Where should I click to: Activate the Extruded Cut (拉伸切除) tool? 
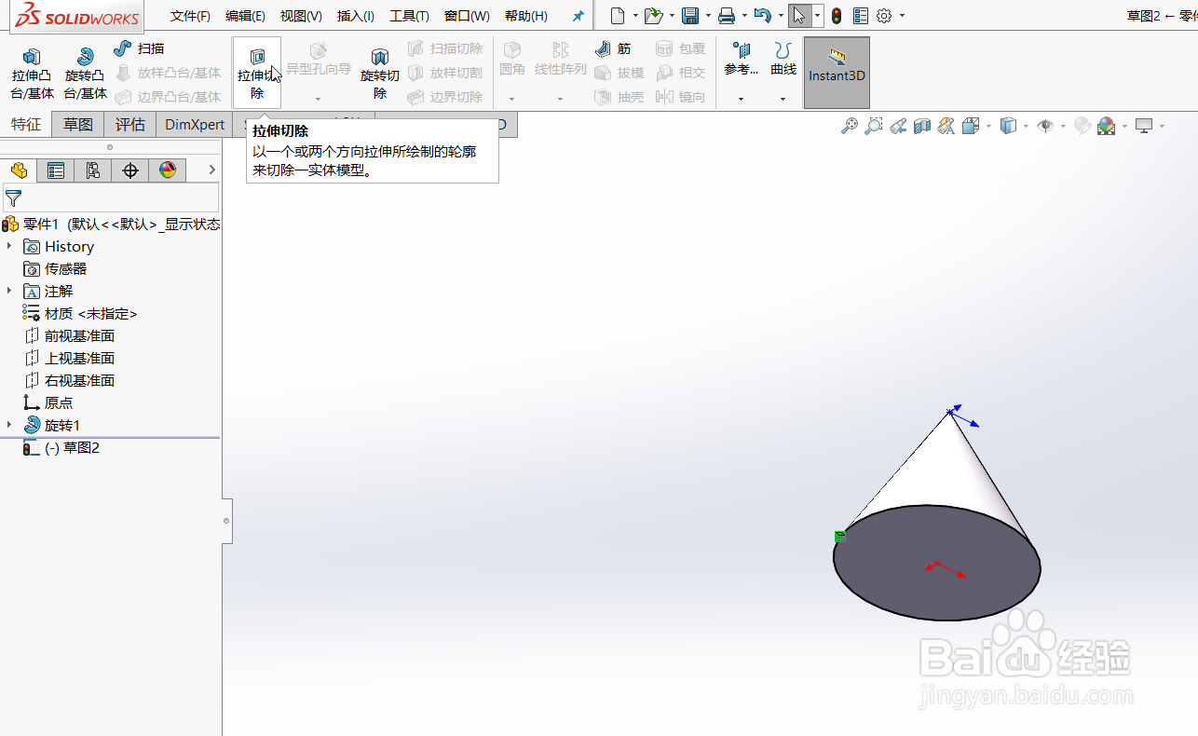click(x=257, y=74)
